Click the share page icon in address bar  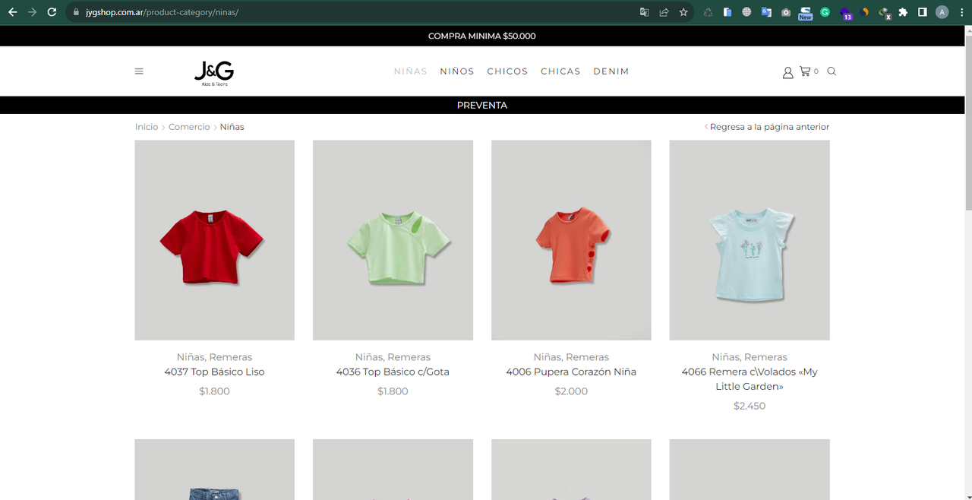664,12
